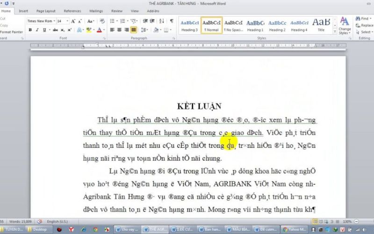The width and height of the screenshot is (374, 234).
Task: Click Grow Font icon
Action: point(73,21)
